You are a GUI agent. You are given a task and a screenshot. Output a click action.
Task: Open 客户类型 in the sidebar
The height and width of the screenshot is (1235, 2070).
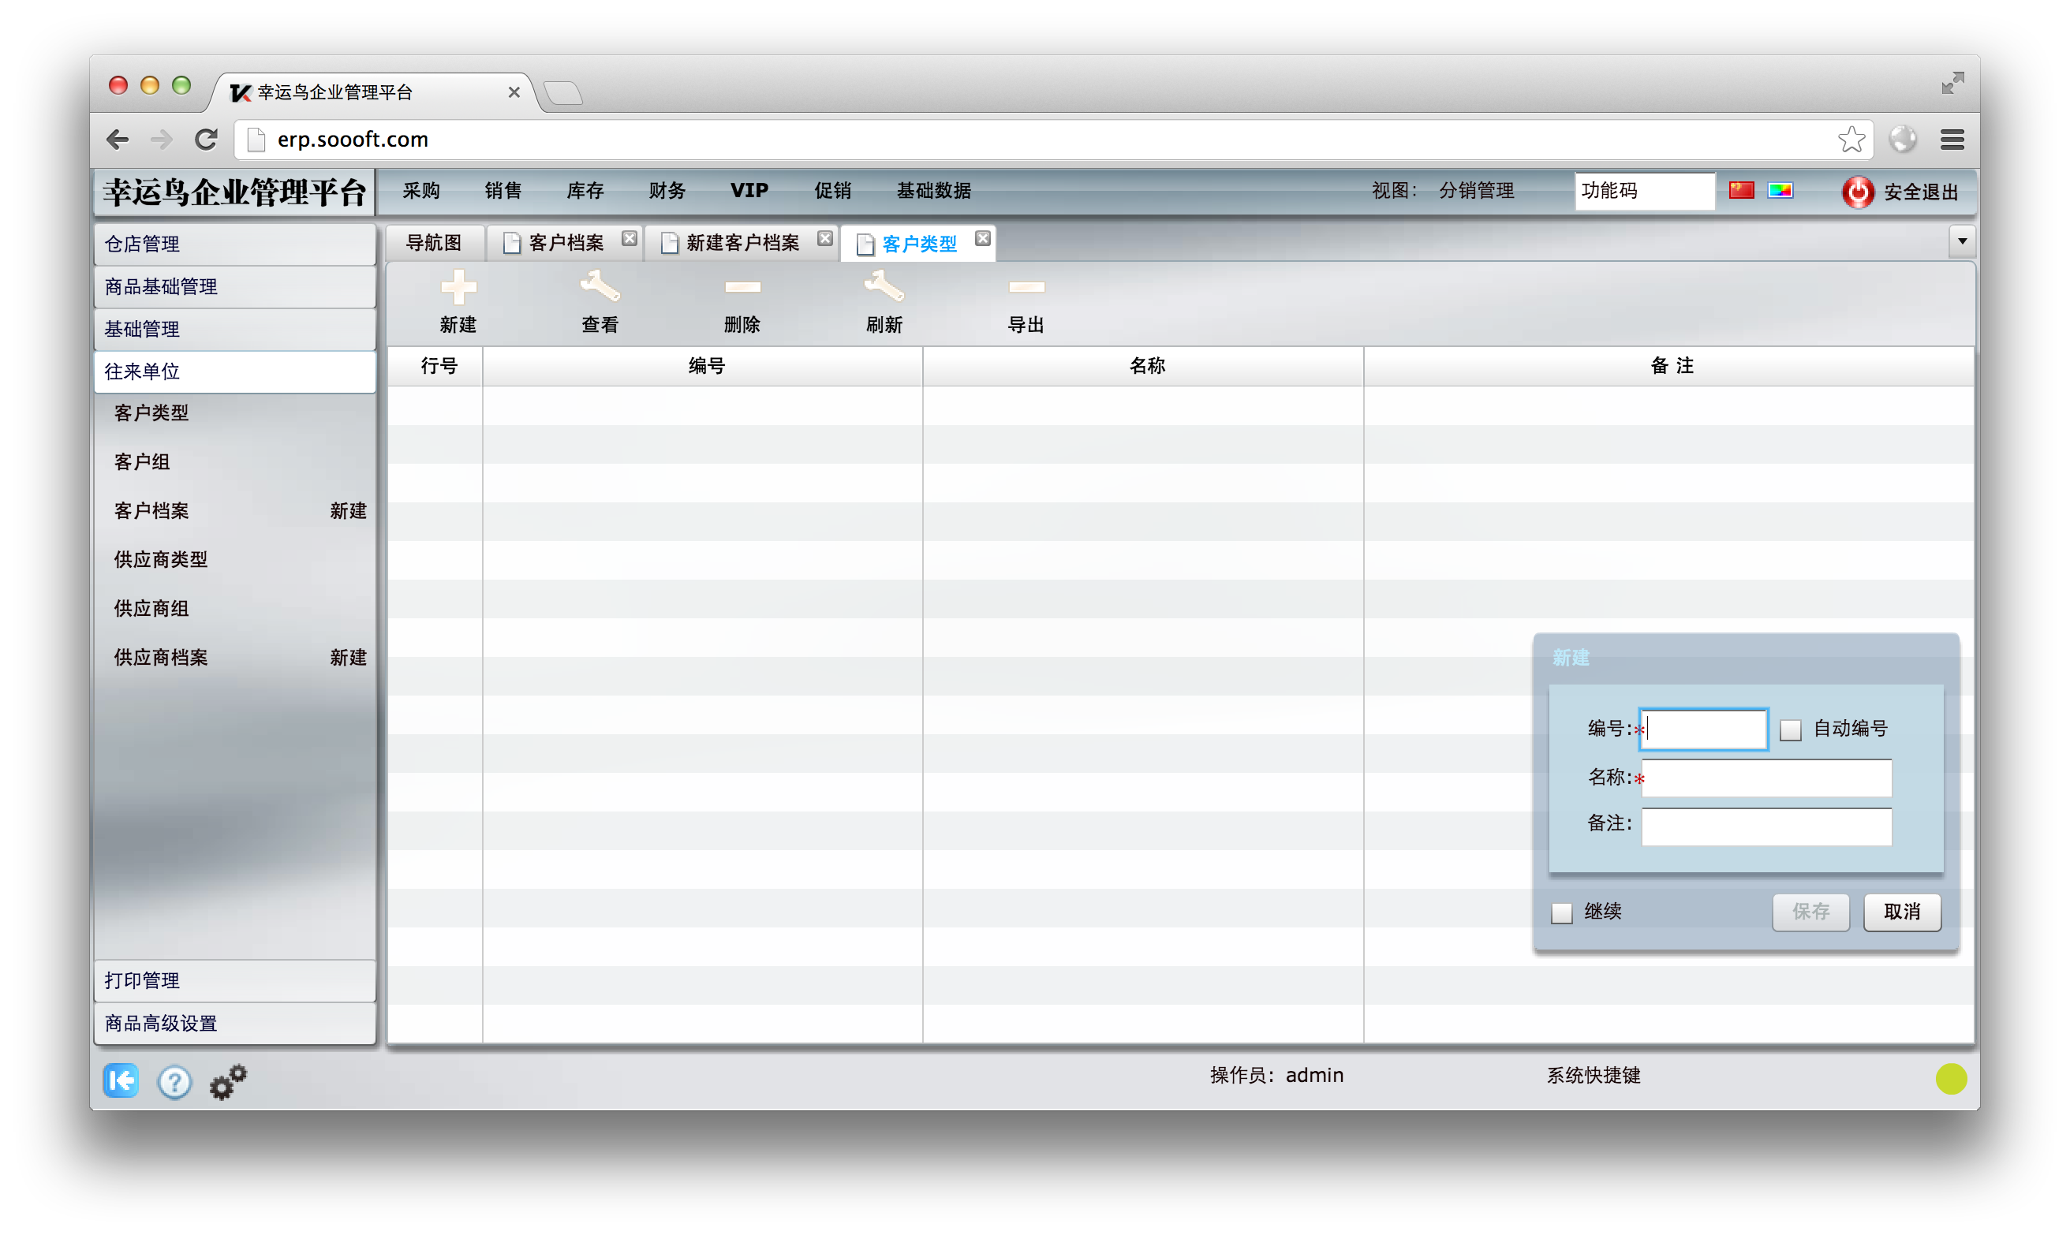tap(151, 412)
